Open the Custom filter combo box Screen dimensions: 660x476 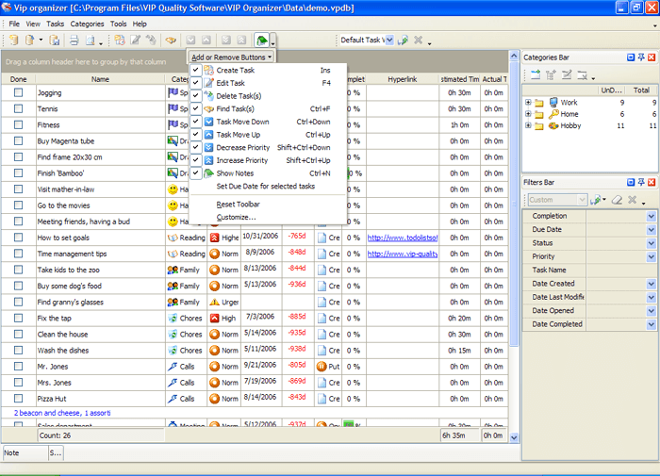[x=582, y=200]
